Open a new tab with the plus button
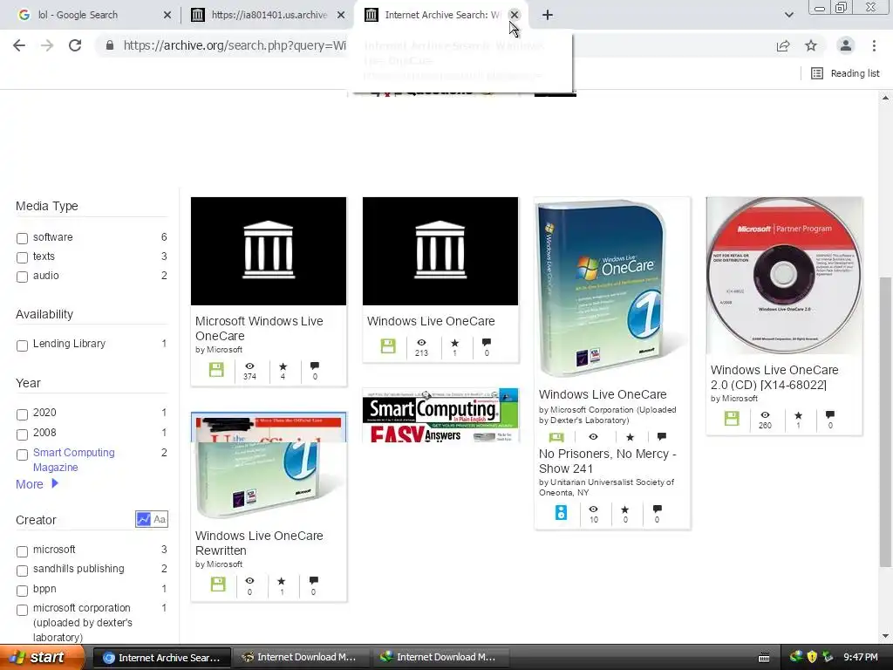Image resolution: width=893 pixels, height=670 pixels. (x=548, y=15)
